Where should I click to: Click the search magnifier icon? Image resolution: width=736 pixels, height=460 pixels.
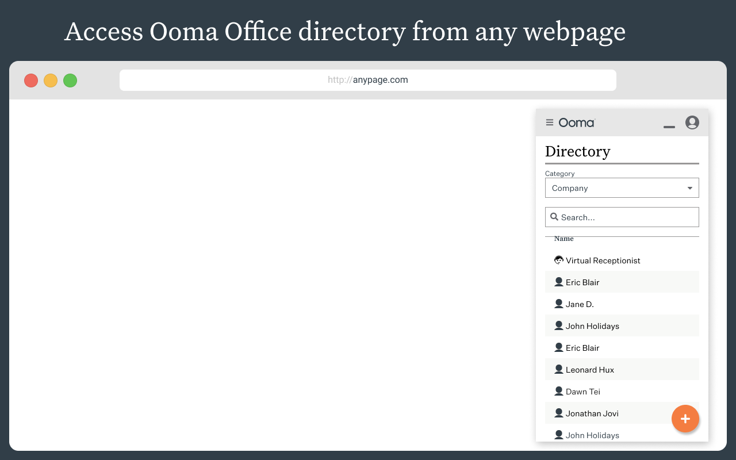[554, 216]
